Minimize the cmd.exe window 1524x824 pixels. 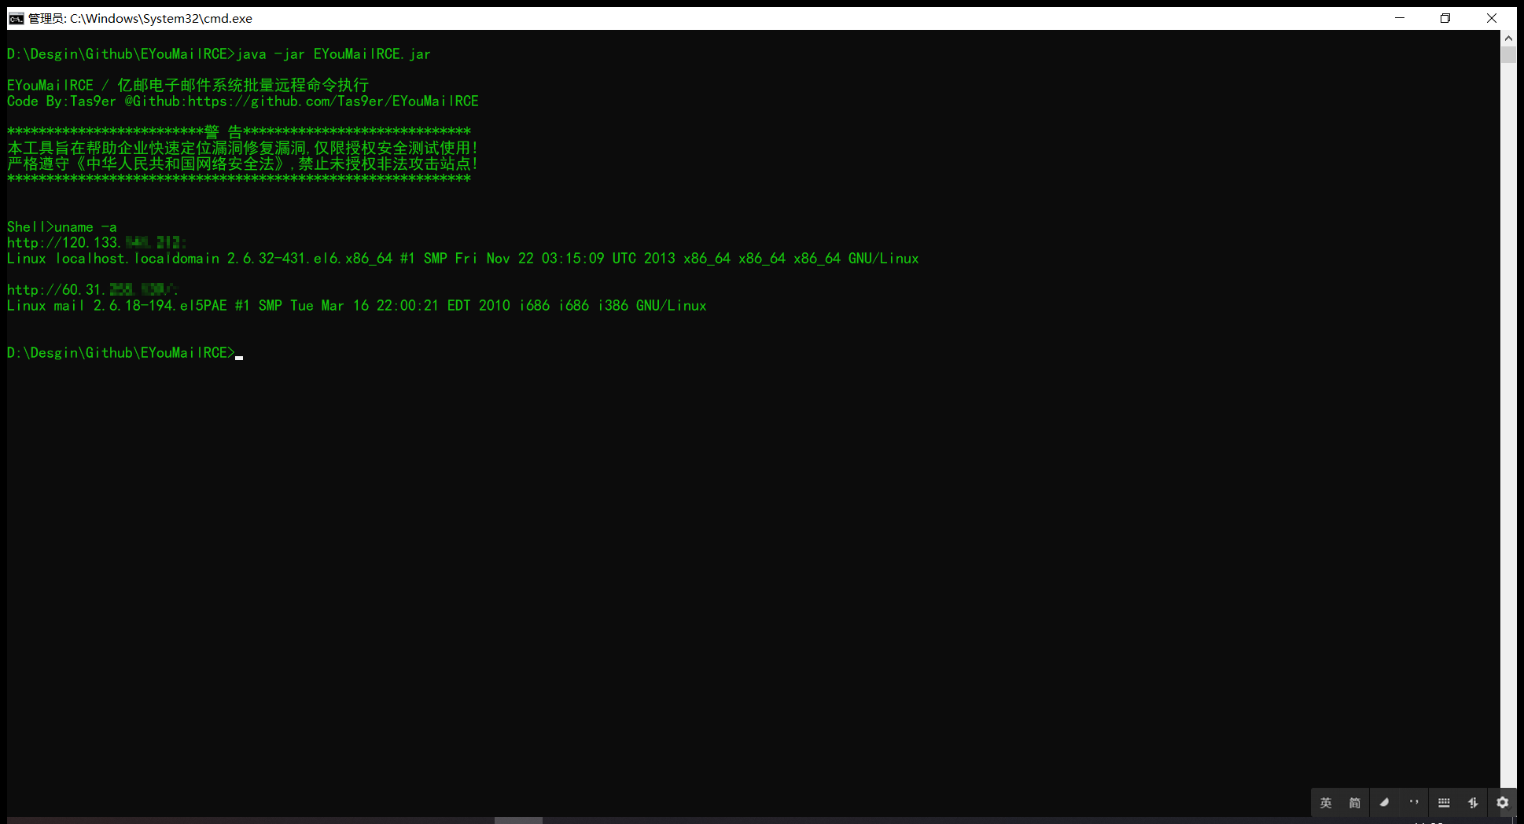(x=1400, y=18)
